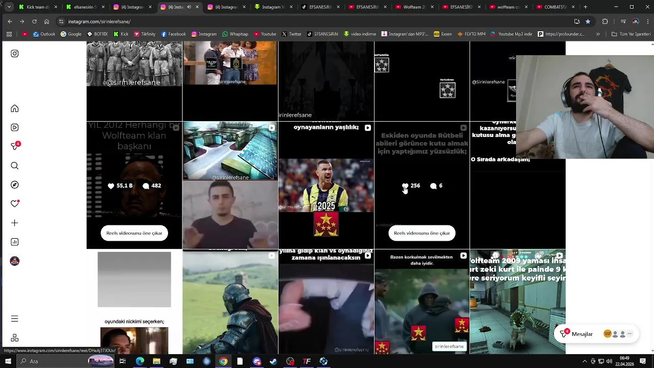Show hidden system tray icons
Image resolution: width=654 pixels, height=368 pixels.
point(585,361)
